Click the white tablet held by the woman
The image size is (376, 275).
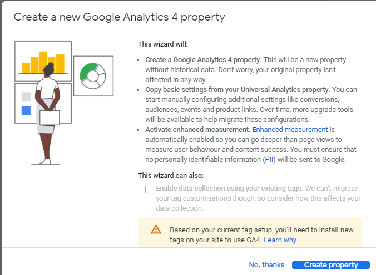(50, 118)
